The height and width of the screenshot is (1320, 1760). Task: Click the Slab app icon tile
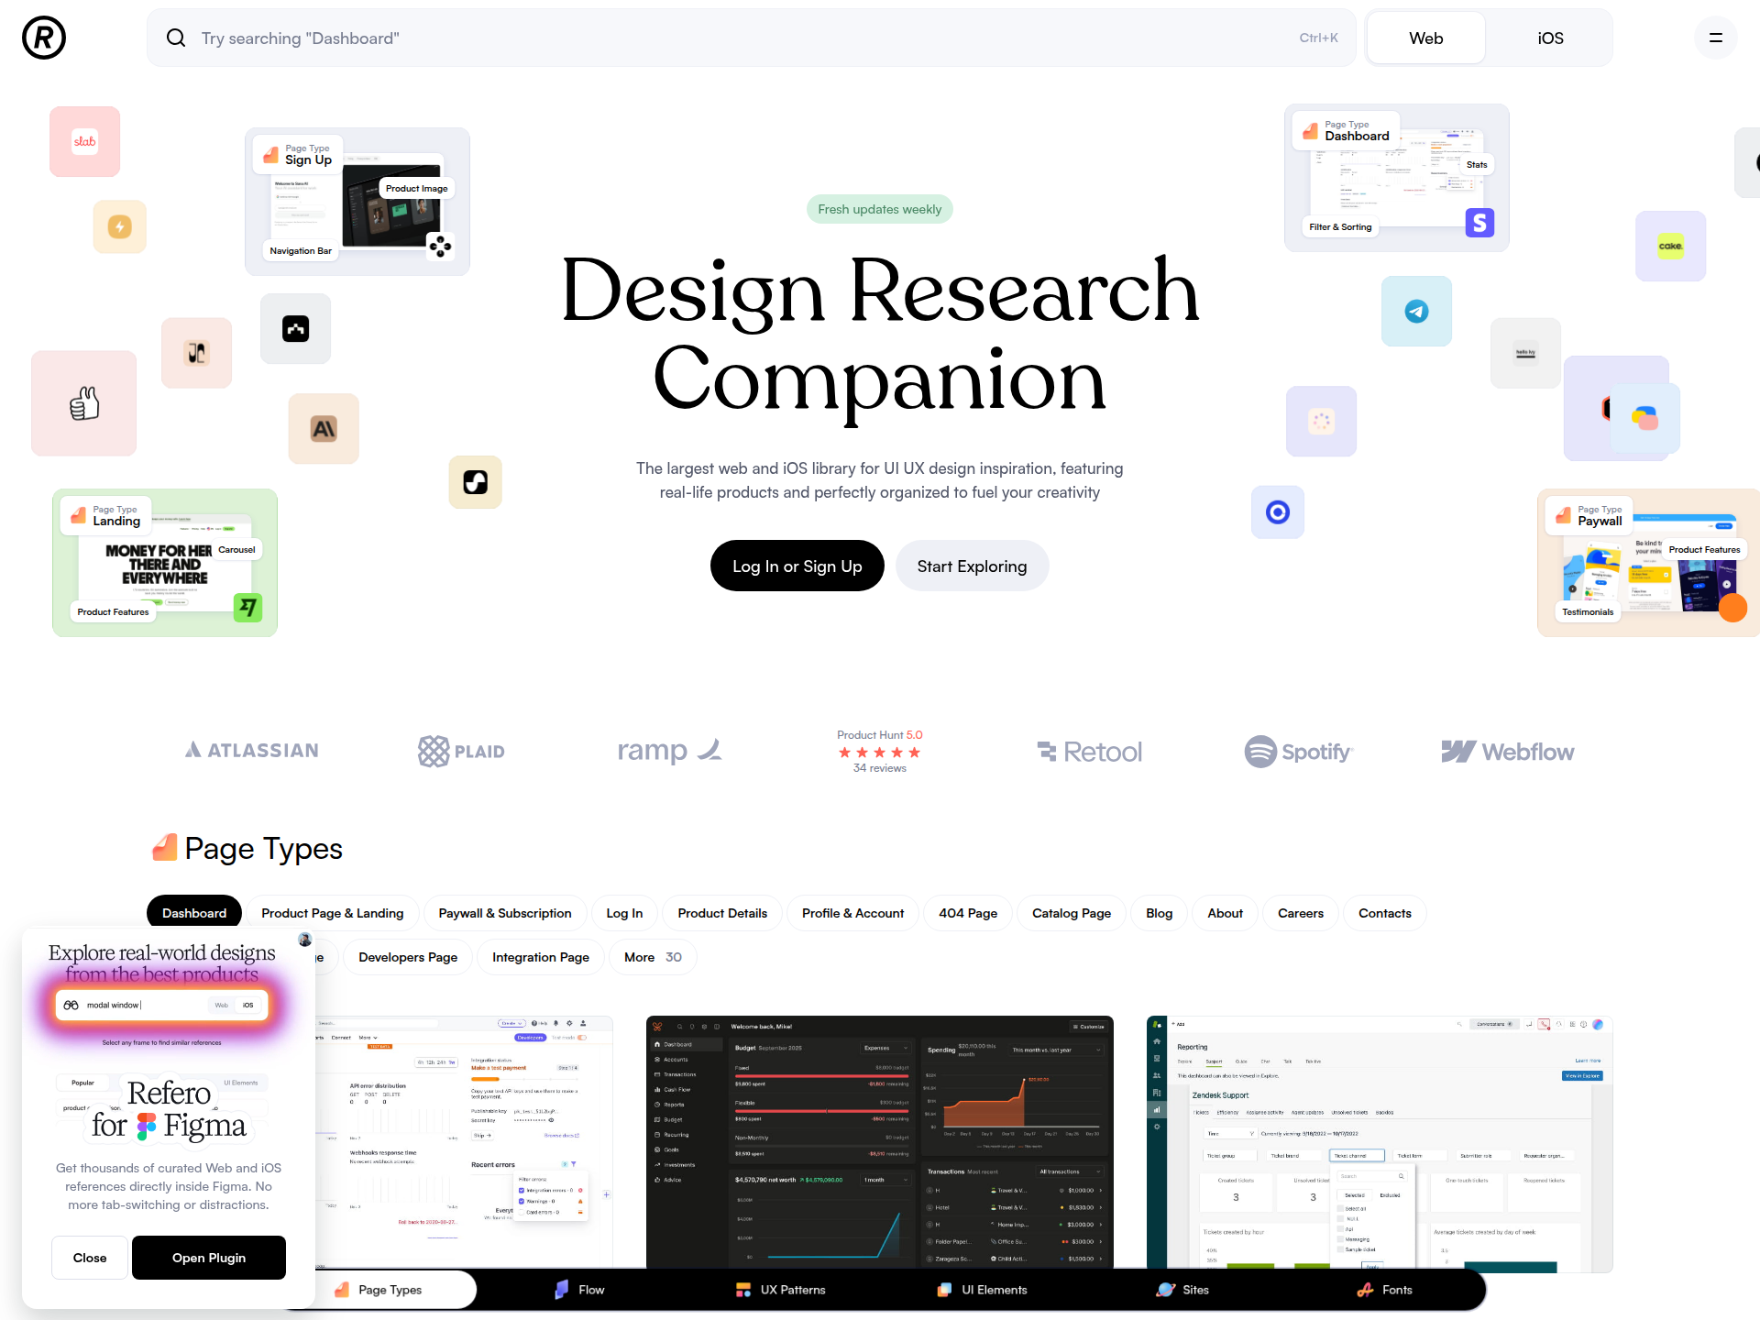[x=84, y=141]
